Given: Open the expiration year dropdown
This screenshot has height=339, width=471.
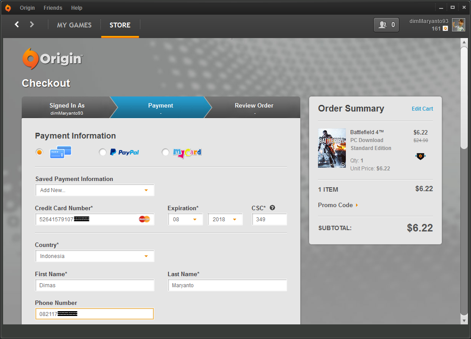Looking at the screenshot, I should click(x=225, y=220).
